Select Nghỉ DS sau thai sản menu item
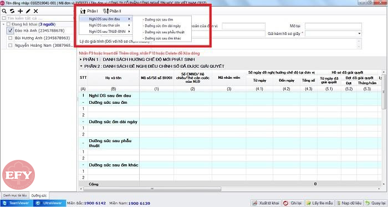The image size is (388, 207). [x=106, y=26]
